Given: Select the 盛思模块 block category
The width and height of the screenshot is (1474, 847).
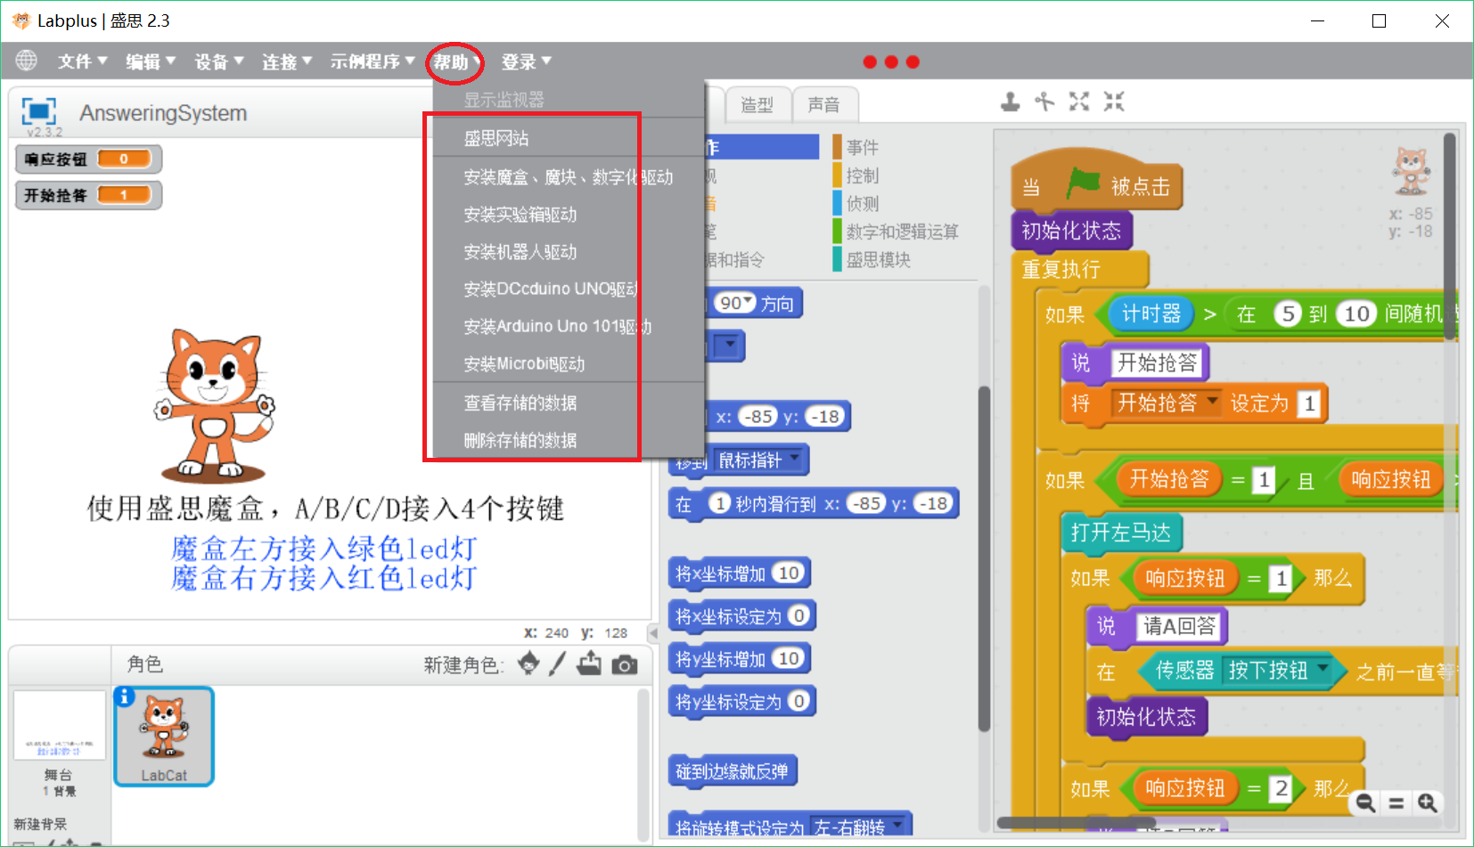Looking at the screenshot, I should tap(872, 259).
